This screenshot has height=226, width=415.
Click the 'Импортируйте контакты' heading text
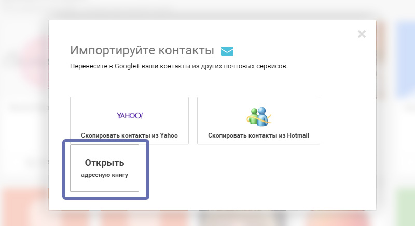(x=142, y=50)
